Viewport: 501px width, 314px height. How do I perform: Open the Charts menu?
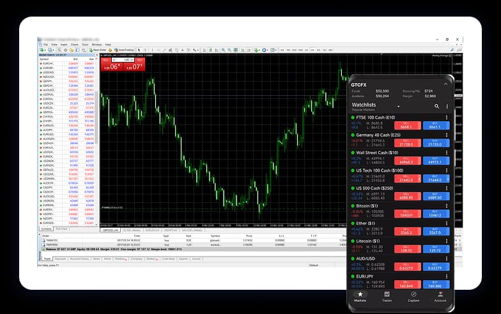(74, 45)
